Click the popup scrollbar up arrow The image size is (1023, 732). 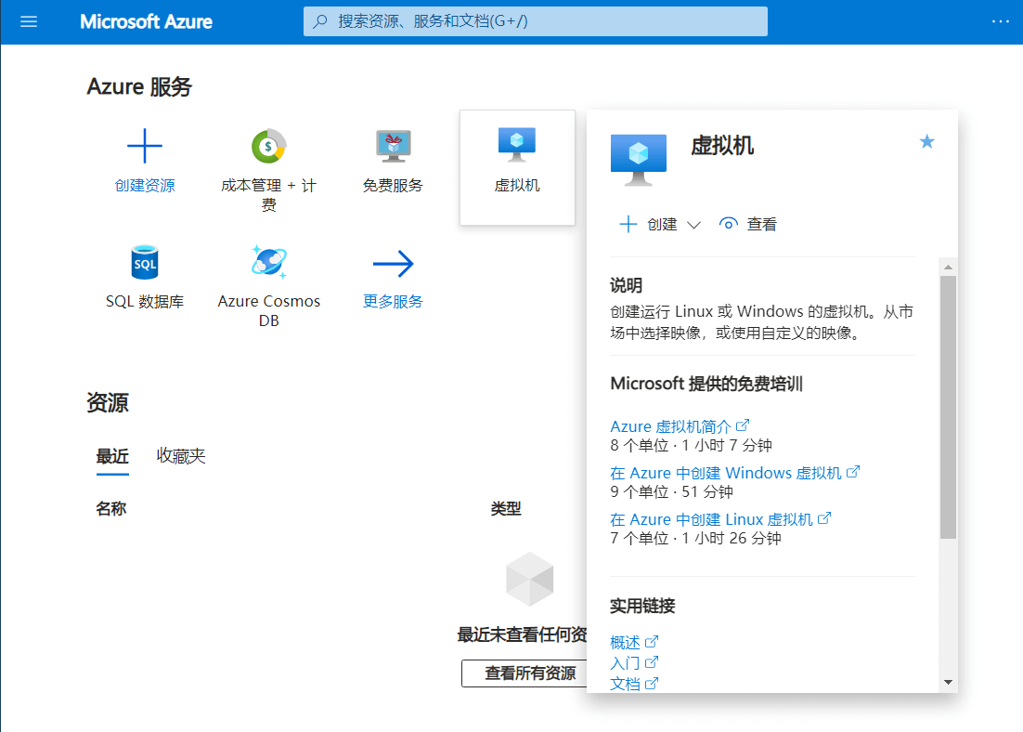(948, 268)
